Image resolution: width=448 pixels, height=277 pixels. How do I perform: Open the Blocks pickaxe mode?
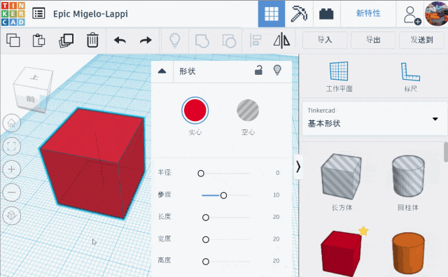[x=299, y=14]
